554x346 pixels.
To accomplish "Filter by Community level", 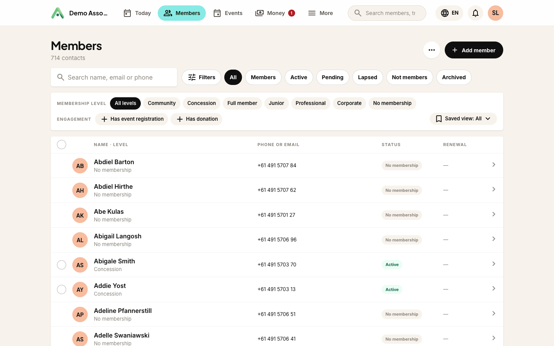I will 162,103.
